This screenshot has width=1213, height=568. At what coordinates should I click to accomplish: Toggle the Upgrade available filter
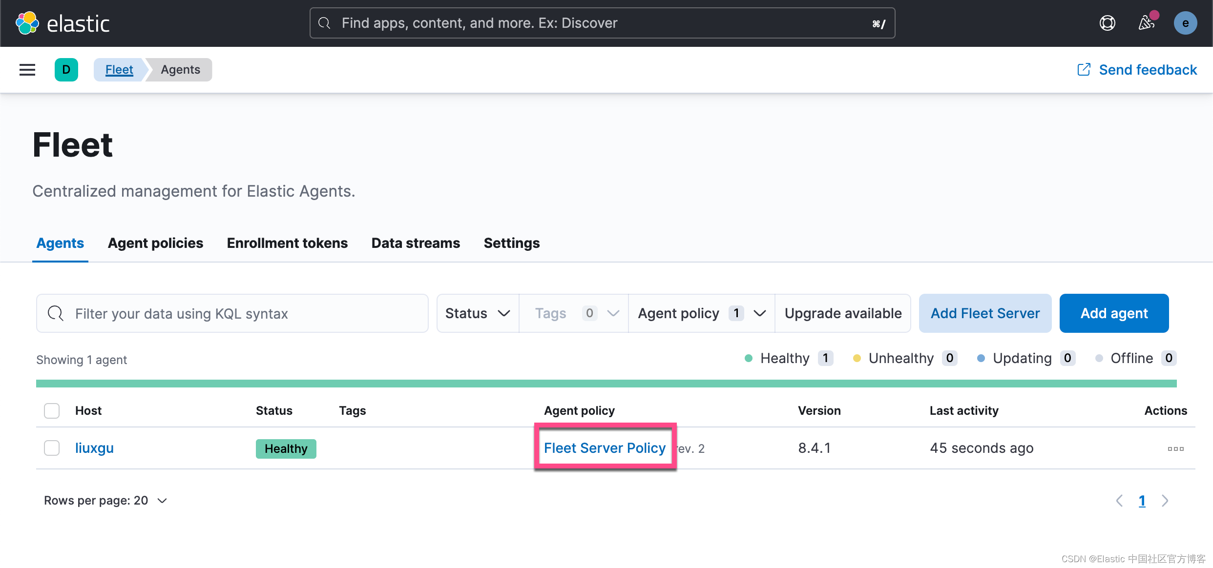pos(843,313)
